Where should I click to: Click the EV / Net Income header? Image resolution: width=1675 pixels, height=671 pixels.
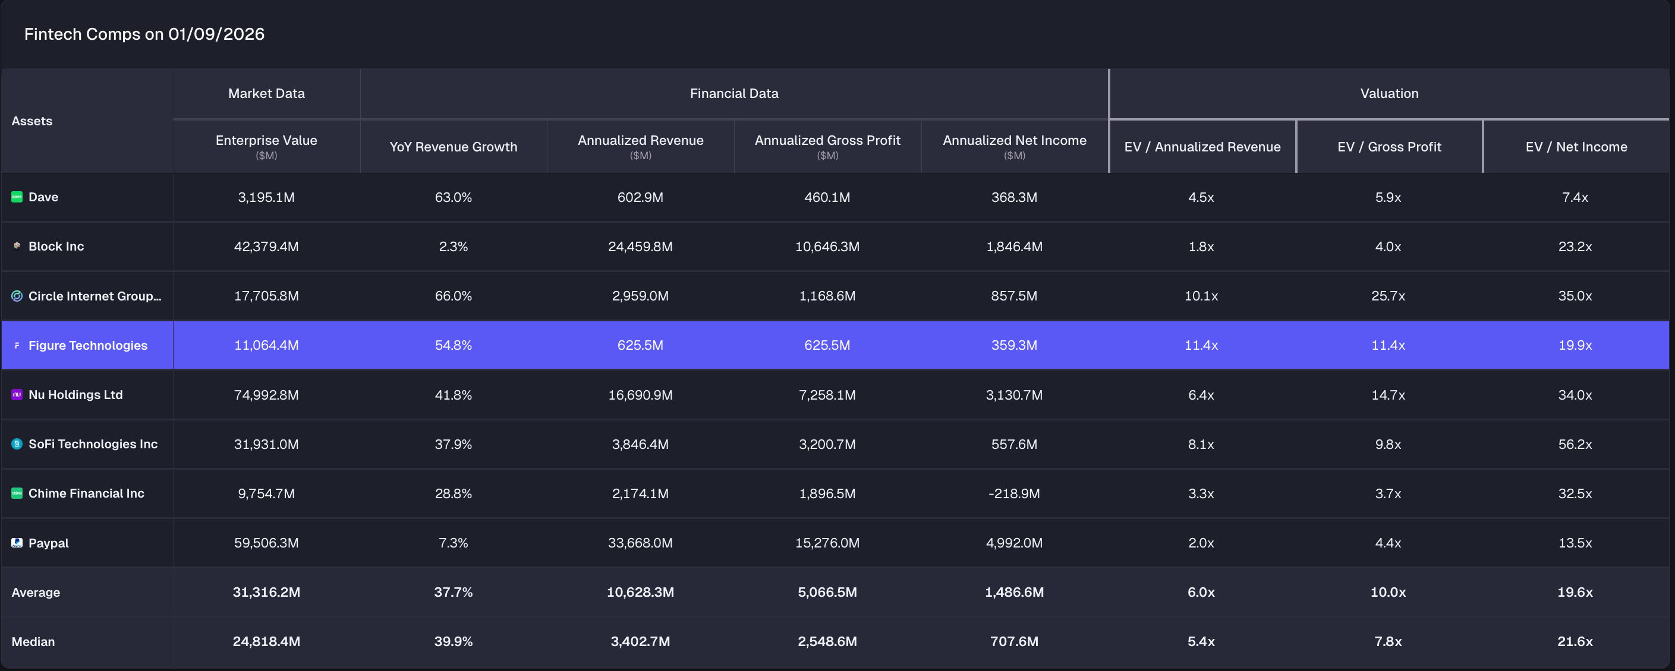pos(1576,147)
